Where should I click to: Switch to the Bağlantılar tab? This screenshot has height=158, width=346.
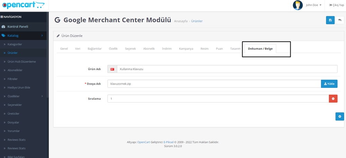pos(95,49)
